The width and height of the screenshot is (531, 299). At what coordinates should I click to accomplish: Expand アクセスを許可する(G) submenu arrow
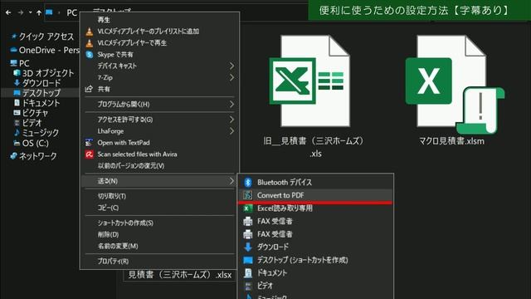coord(231,120)
